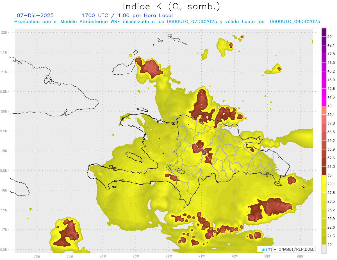This screenshot has height=260, width=337.
Task: Click the colorbar value "23.9"
Action: [x=331, y=219]
